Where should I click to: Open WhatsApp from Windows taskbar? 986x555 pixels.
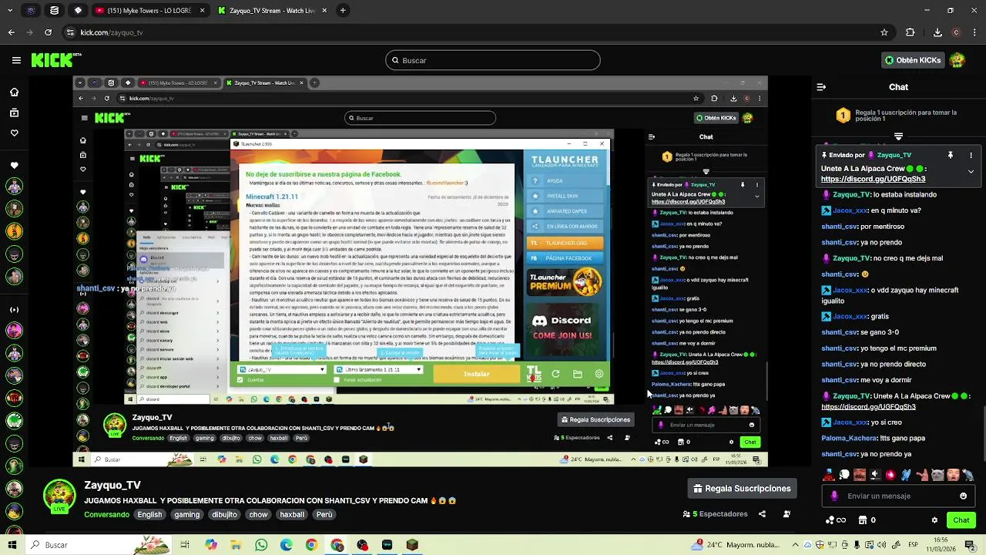(x=261, y=545)
